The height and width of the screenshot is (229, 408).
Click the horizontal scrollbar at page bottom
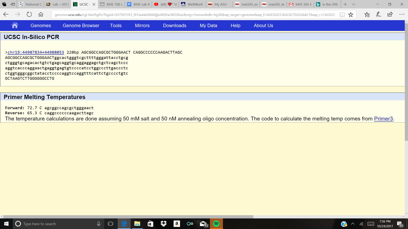coord(127,217)
